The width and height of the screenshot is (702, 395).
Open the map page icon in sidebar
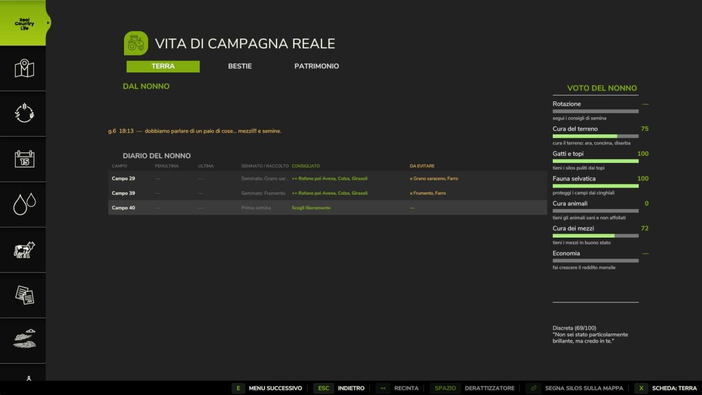pos(24,69)
